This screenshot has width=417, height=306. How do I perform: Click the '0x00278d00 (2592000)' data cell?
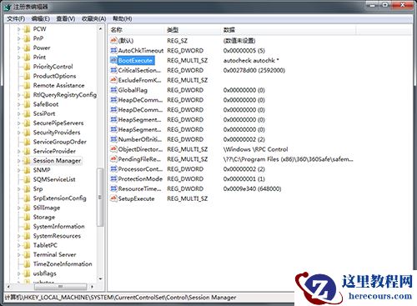[254, 70]
